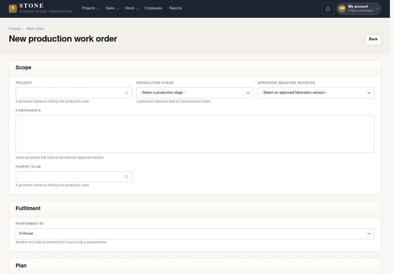
Task: Go to the home icon button
Action: [328, 9]
